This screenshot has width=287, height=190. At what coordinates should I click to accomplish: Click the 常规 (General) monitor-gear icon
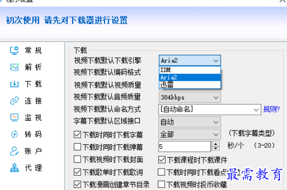click(x=14, y=50)
